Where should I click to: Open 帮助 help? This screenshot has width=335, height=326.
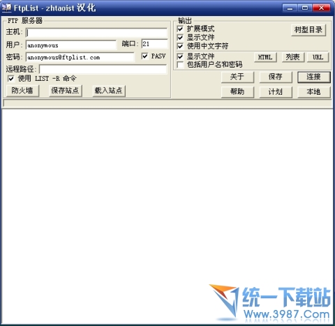click(237, 92)
